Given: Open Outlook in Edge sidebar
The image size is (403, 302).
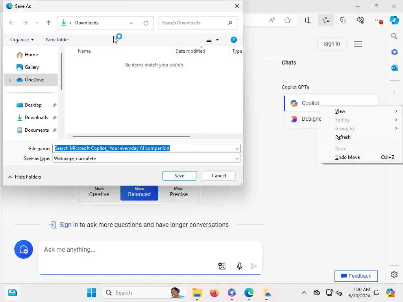Looking at the screenshot, I should coord(394,68).
